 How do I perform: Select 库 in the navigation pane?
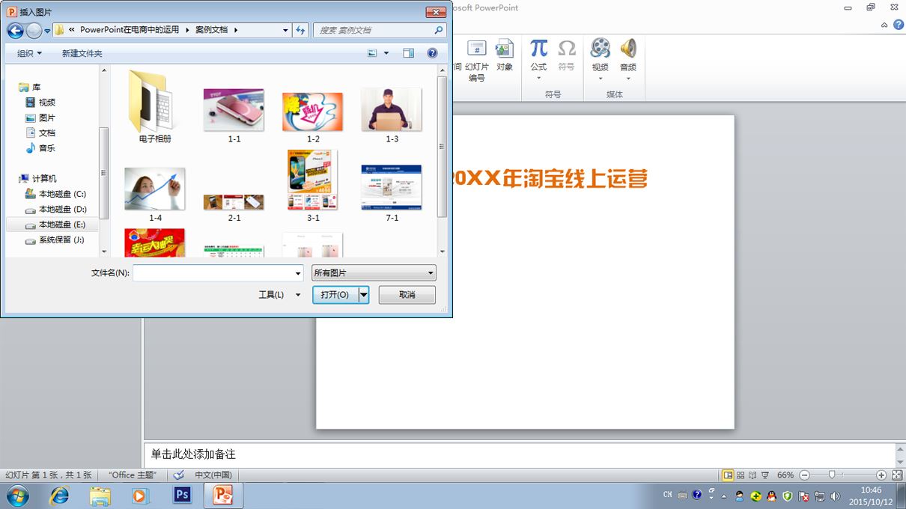(x=30, y=88)
